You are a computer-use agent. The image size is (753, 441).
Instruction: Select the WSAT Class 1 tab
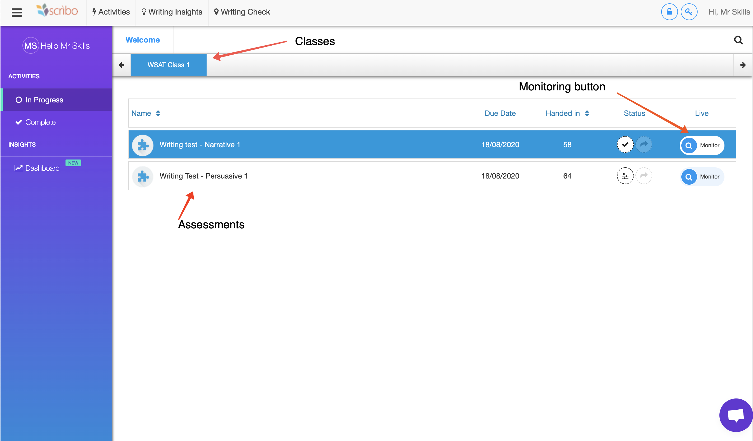[x=169, y=65]
